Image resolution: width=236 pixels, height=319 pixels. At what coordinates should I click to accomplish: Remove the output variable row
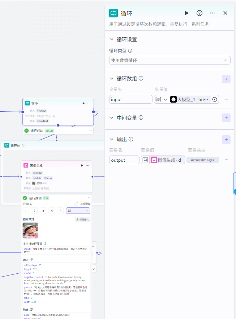pyautogui.click(x=226, y=160)
